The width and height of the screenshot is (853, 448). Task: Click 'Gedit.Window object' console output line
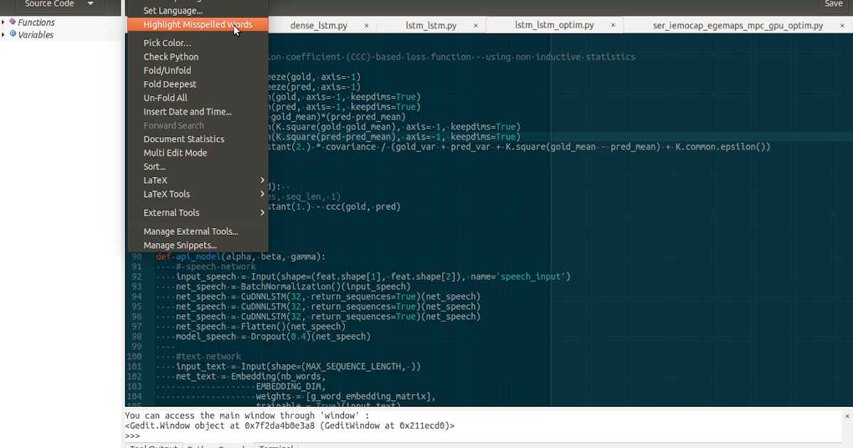[x=290, y=426]
